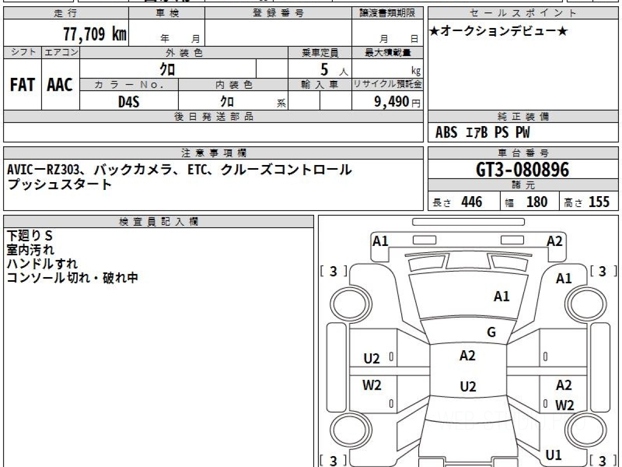Click the 車検 header cell
The image size is (622, 467).
167,13
